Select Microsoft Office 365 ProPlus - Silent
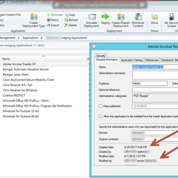This screenshot has width=178, height=178. click(x=45, y=101)
